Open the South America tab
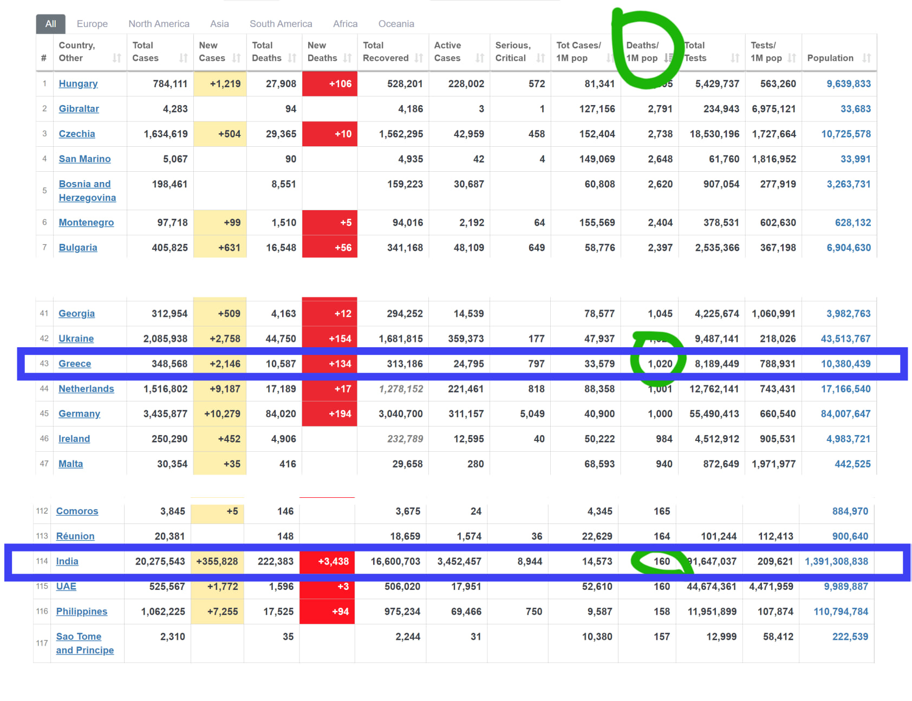The width and height of the screenshot is (912, 701). [281, 24]
